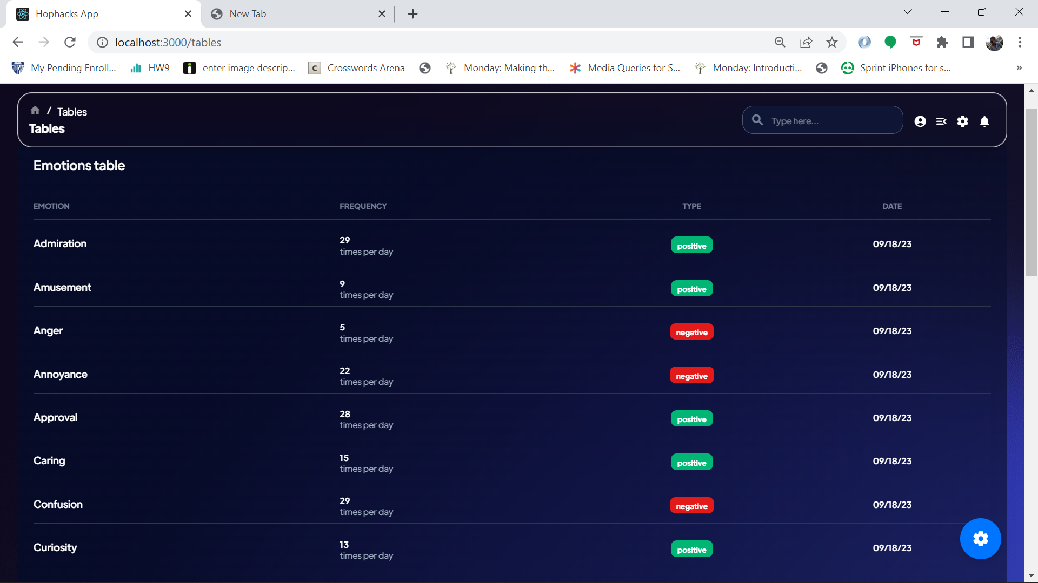Click the page vertical scrollbar thumb
1038x583 pixels.
pyautogui.click(x=1031, y=192)
